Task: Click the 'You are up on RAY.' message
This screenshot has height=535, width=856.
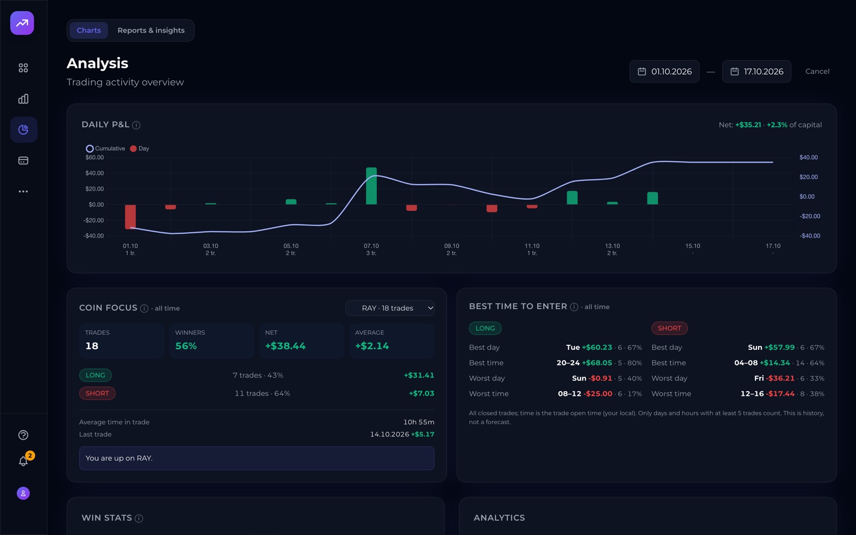Action: tap(257, 458)
